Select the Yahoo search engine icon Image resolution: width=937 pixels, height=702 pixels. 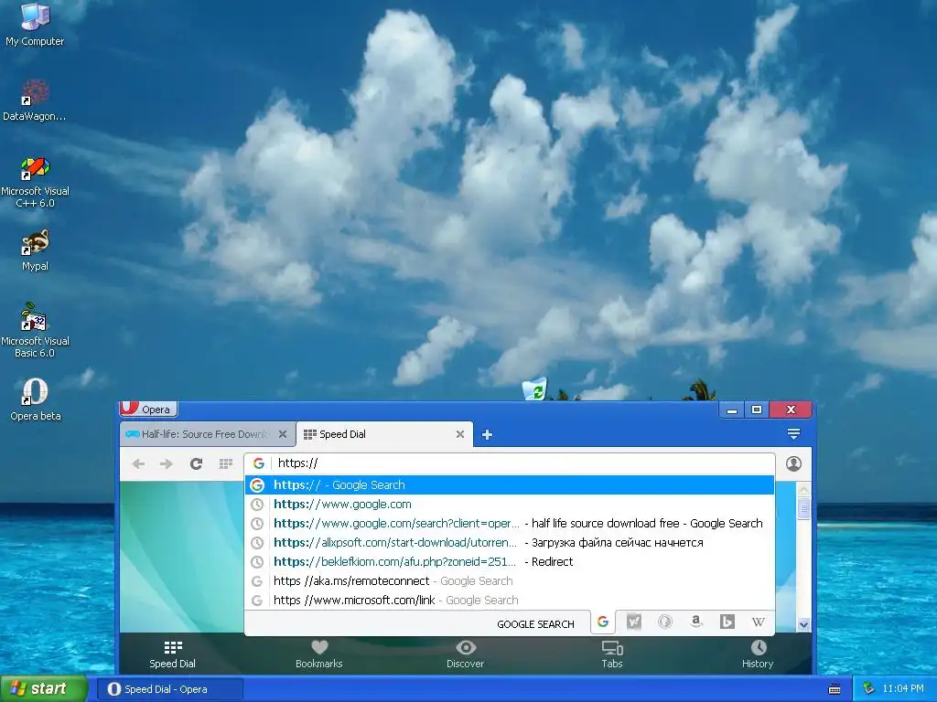coord(634,622)
